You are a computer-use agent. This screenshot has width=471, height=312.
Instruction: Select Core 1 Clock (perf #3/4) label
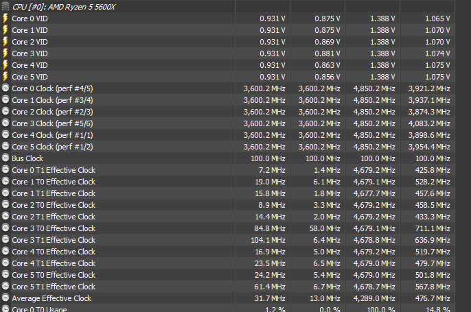click(53, 101)
